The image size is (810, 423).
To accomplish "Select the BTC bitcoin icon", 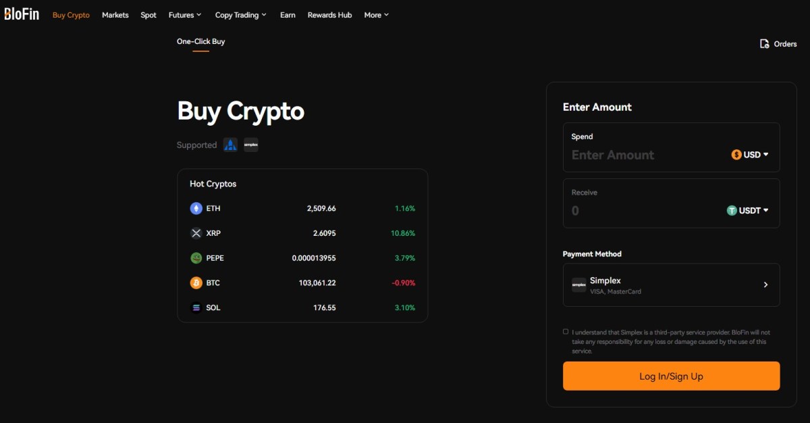I will click(x=196, y=282).
